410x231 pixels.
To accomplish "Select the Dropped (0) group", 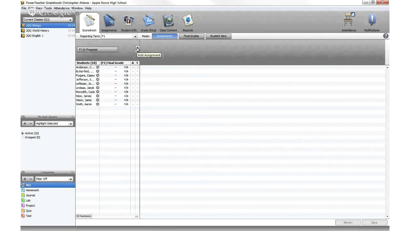I will (x=32, y=137).
